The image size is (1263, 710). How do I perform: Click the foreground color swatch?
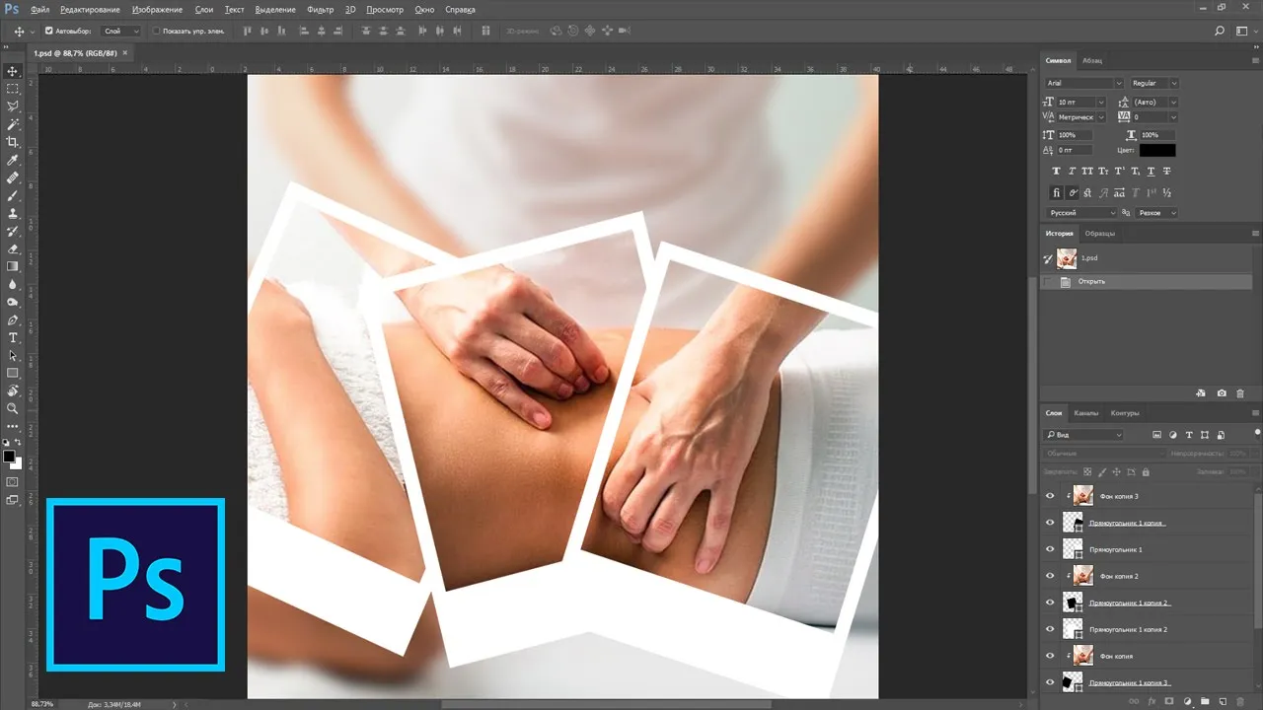coord(9,457)
